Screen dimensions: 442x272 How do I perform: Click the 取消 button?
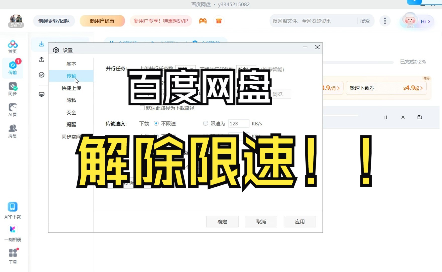pos(261,222)
